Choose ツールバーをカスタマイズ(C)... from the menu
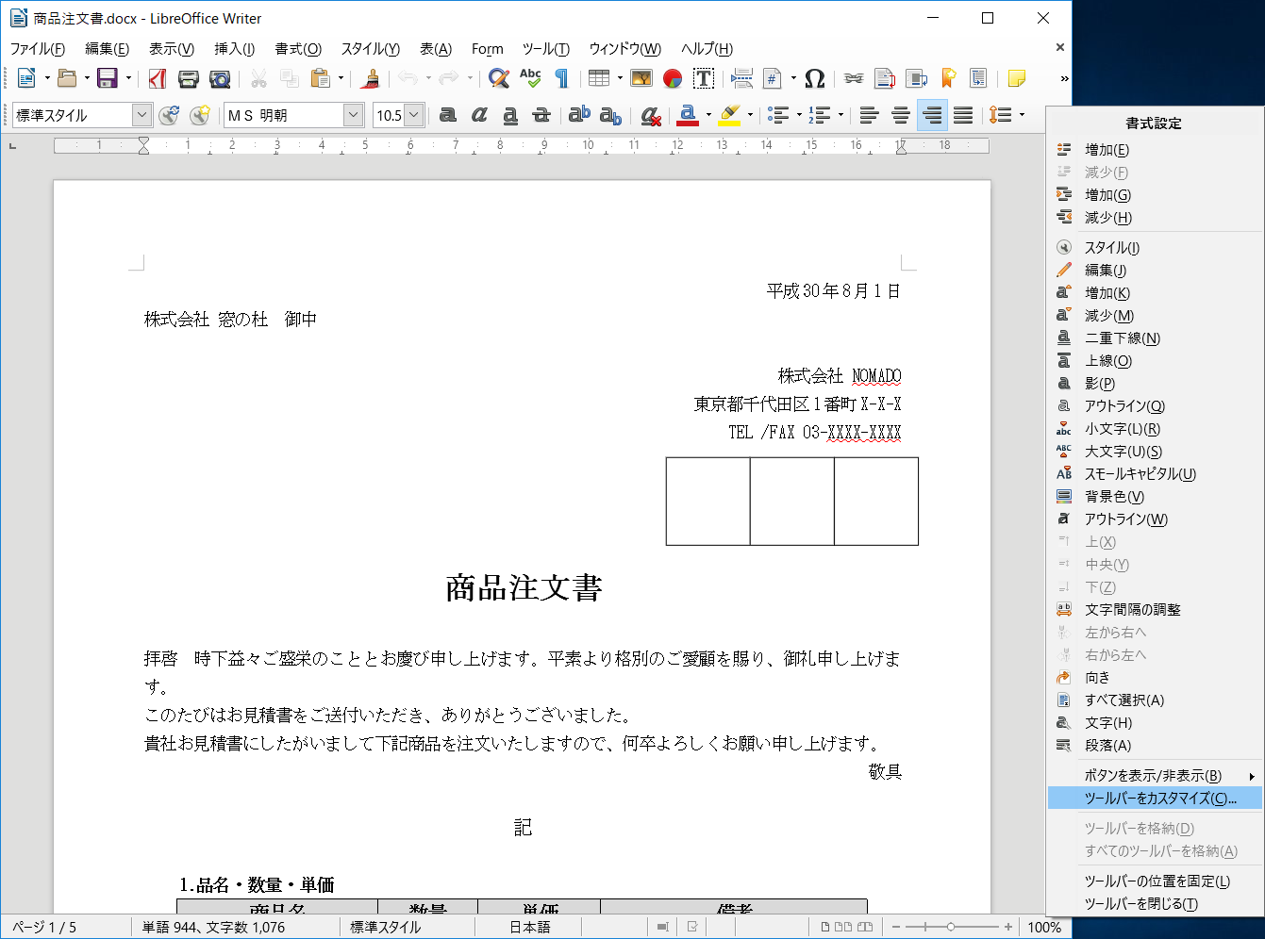The width and height of the screenshot is (1265, 939). point(1155,798)
